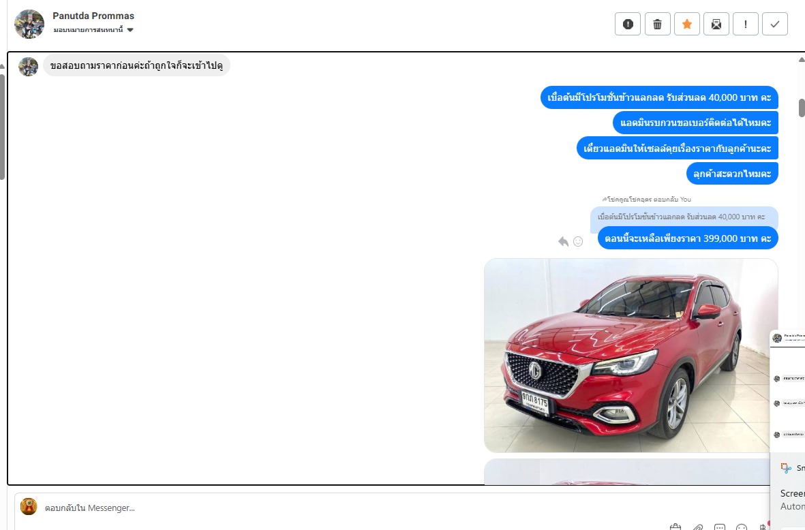Delete conversation using the trash icon
805x530 pixels.
tap(657, 24)
